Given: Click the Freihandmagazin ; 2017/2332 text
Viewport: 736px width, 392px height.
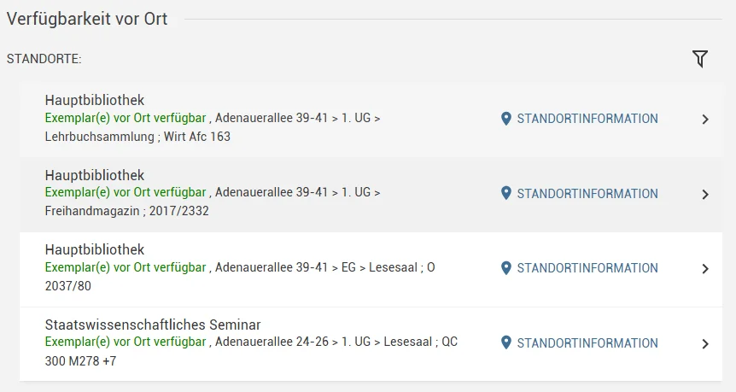Looking at the screenshot, I should (x=126, y=211).
